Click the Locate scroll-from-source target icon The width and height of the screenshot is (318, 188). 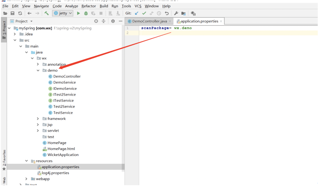[x=96, y=21]
